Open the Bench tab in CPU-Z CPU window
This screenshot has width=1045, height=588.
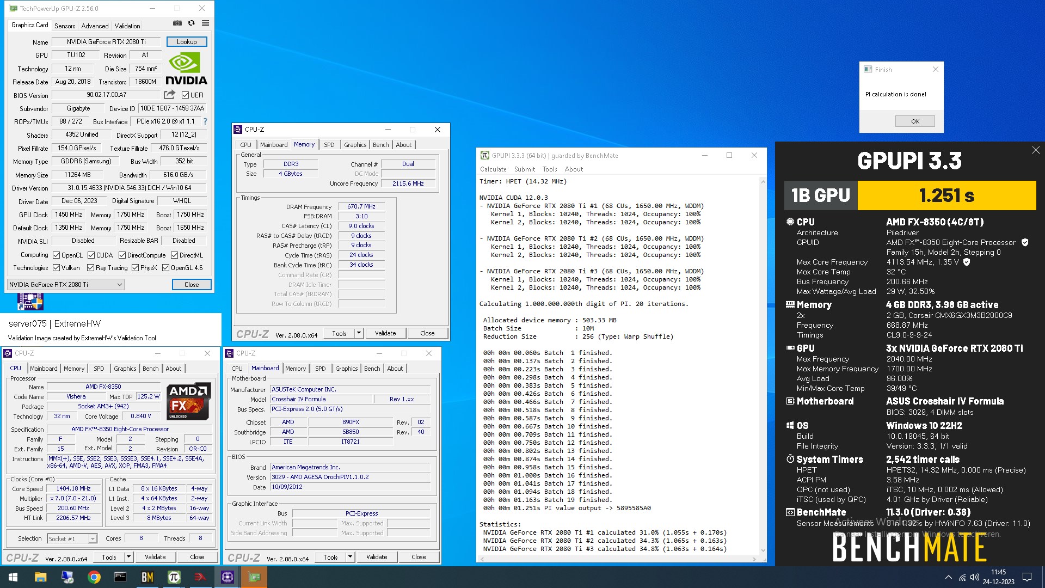pos(150,369)
